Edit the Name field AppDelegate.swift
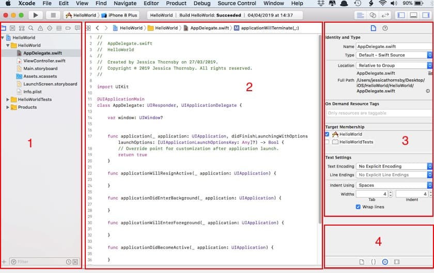The width and height of the screenshot is (434, 273). point(394,47)
